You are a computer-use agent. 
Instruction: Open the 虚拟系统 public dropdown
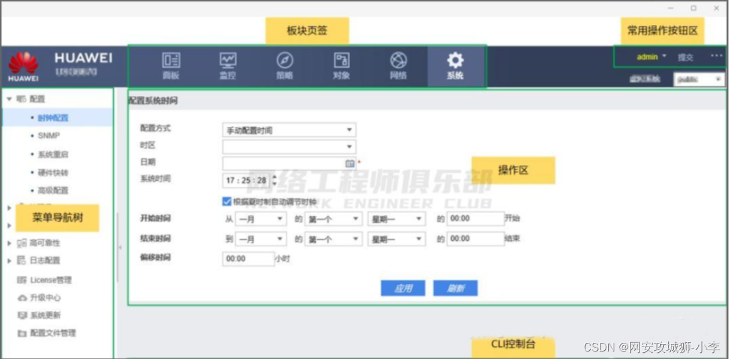point(699,79)
